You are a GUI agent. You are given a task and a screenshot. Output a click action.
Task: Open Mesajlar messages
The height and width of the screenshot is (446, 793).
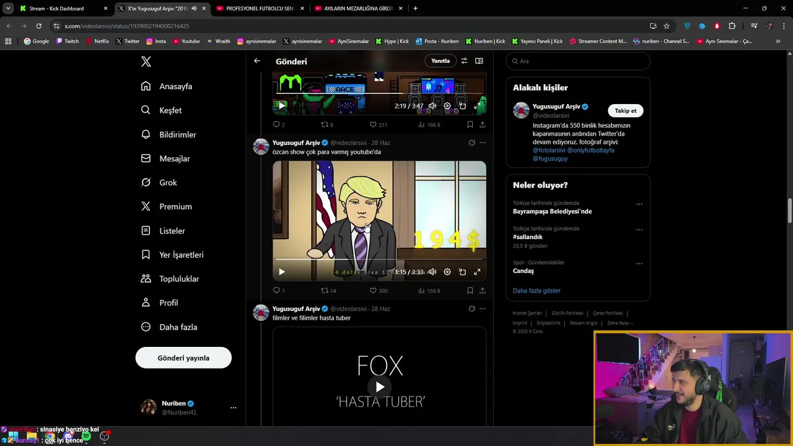coord(165,159)
